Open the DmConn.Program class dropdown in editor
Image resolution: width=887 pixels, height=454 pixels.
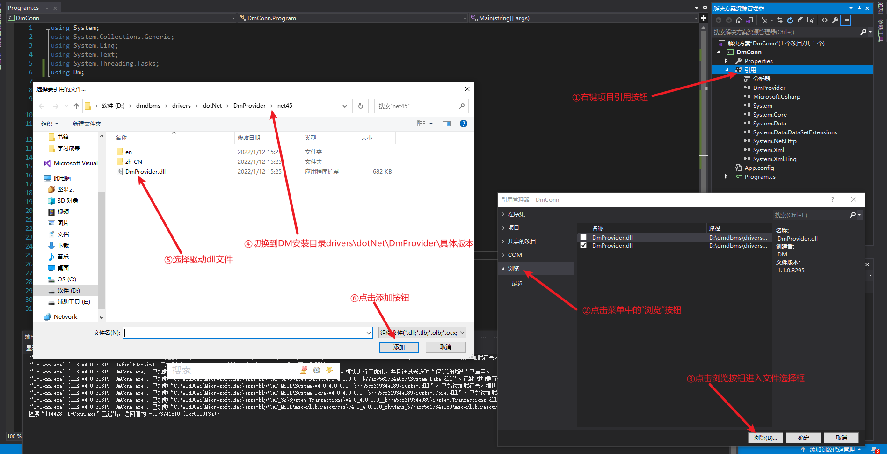(465, 18)
